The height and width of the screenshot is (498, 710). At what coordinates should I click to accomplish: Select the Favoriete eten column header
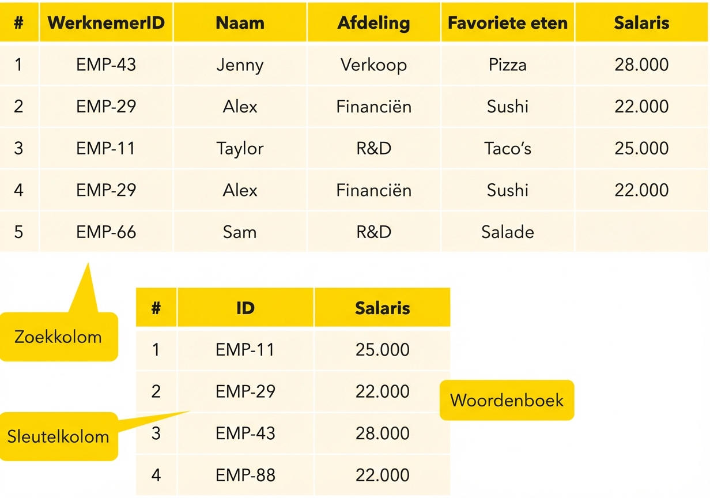(507, 22)
